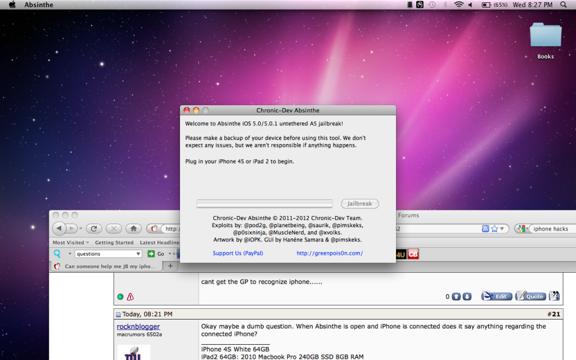This screenshot has width=576, height=360.
Task: Click the RSS feed icon in address bar
Action: coord(485,229)
